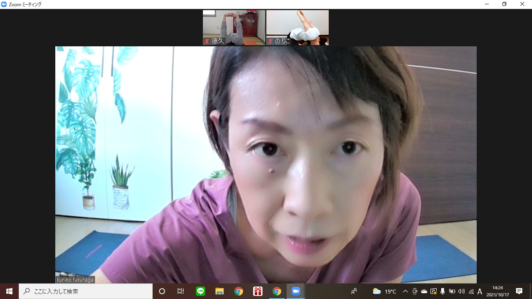Open the Chrome icon beside the Zoom icon

pos(277,291)
